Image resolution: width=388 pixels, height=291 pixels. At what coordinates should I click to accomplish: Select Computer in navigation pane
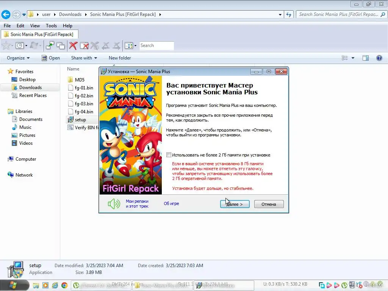click(26, 159)
